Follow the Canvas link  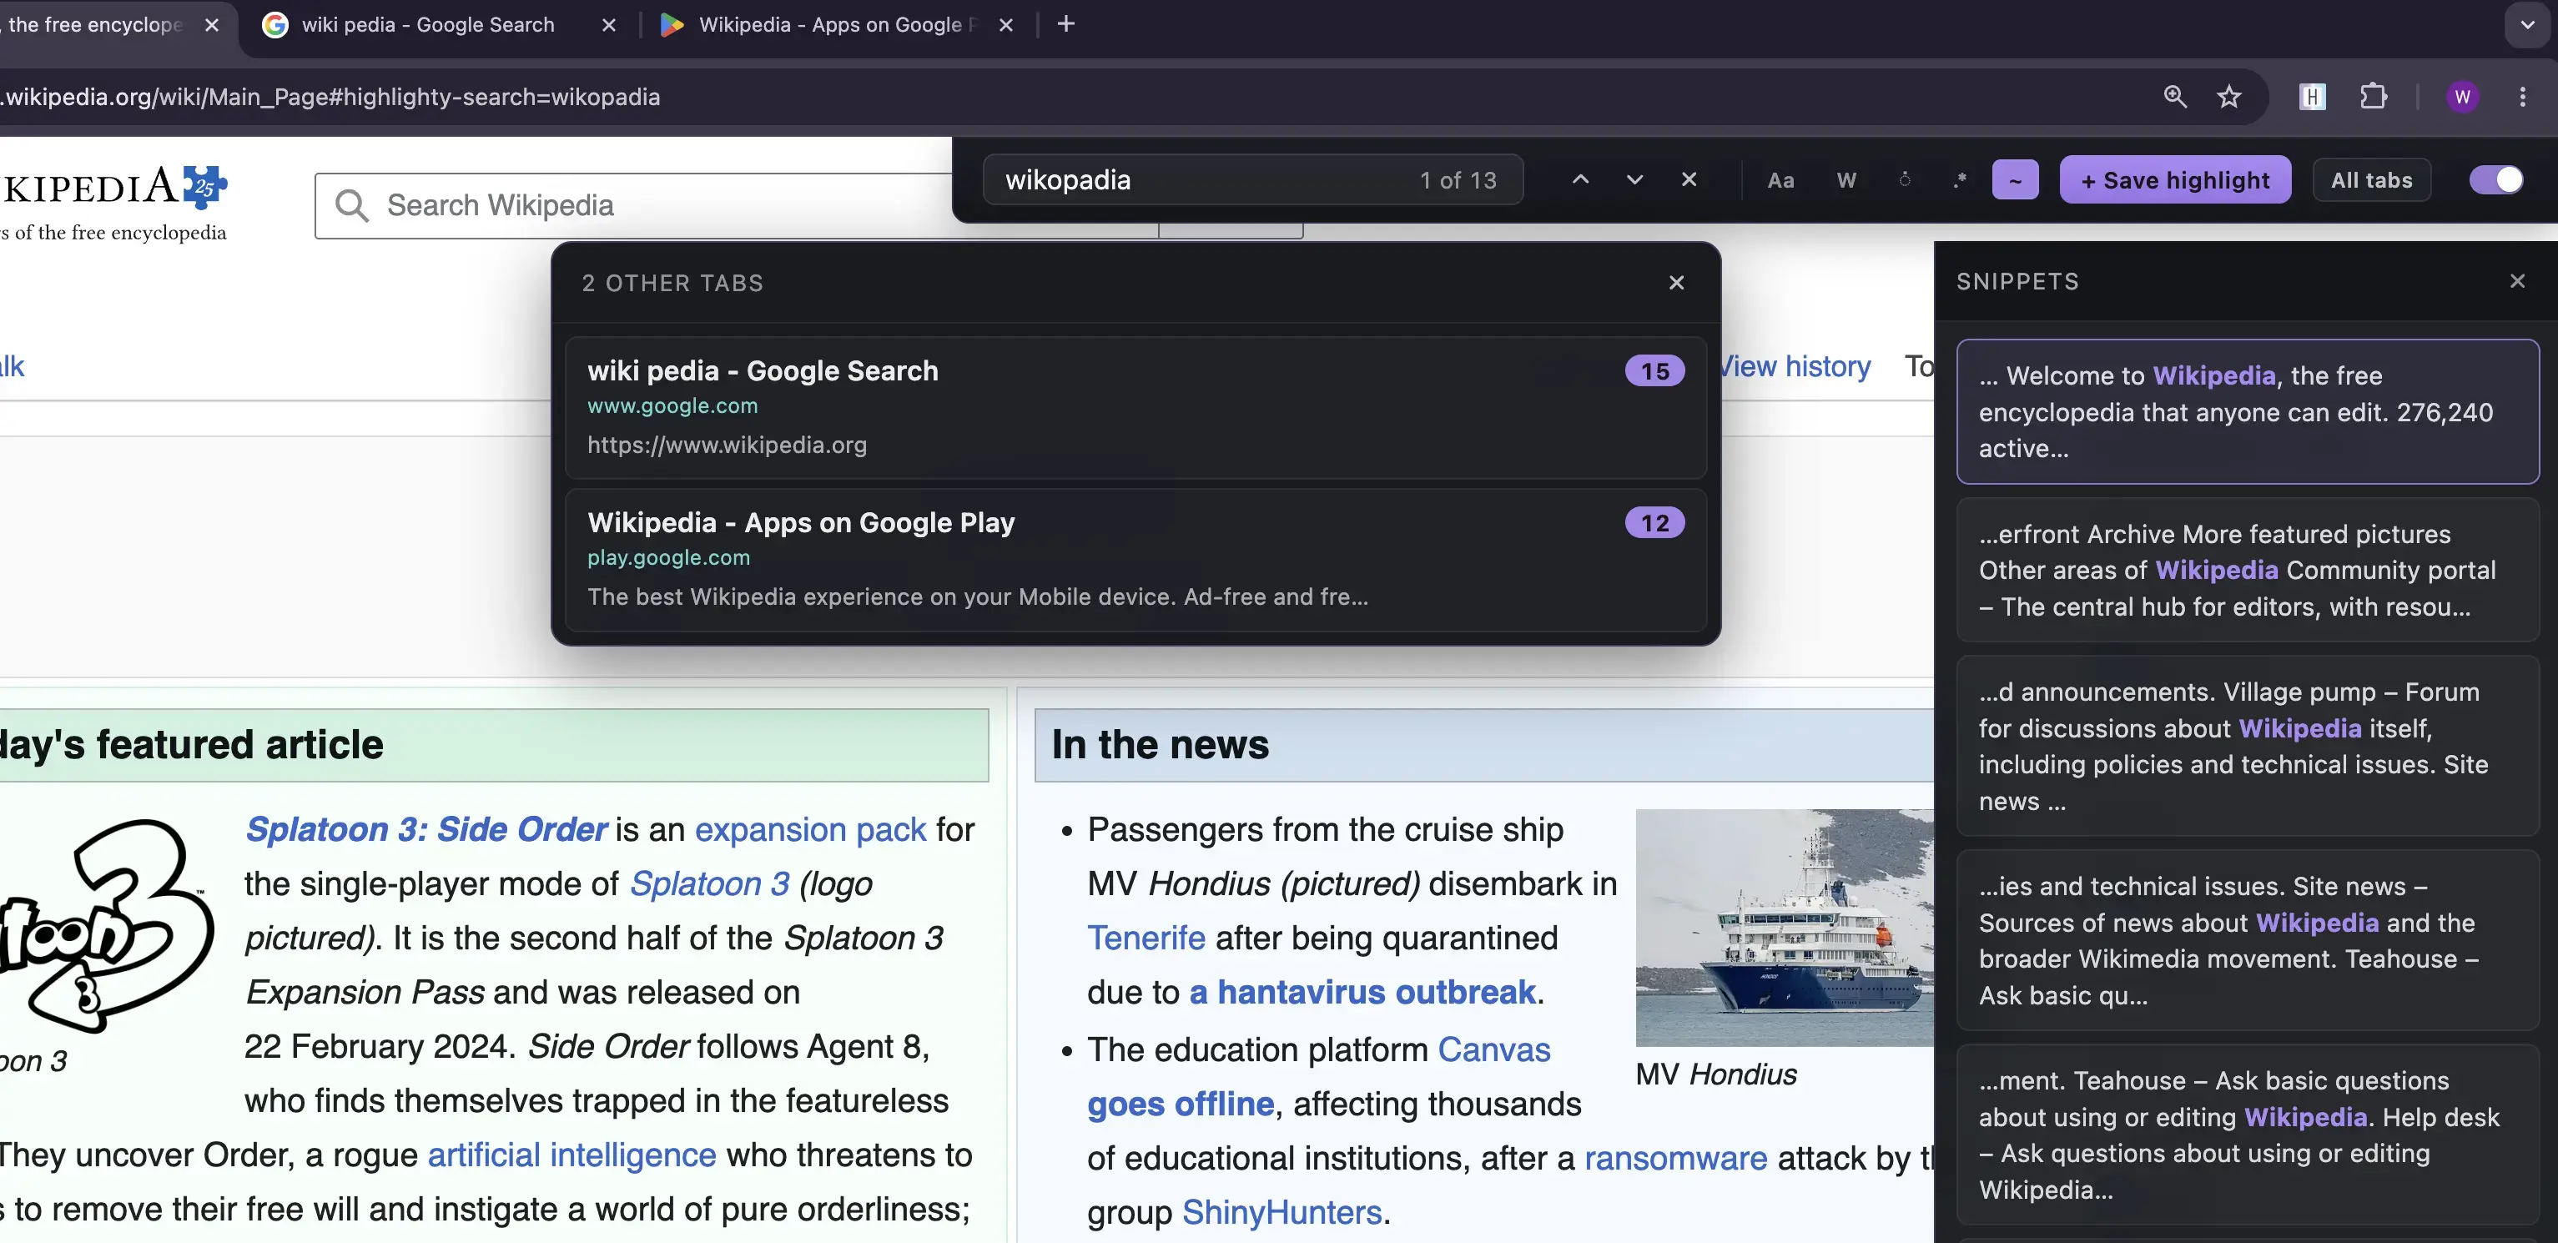click(1493, 1049)
